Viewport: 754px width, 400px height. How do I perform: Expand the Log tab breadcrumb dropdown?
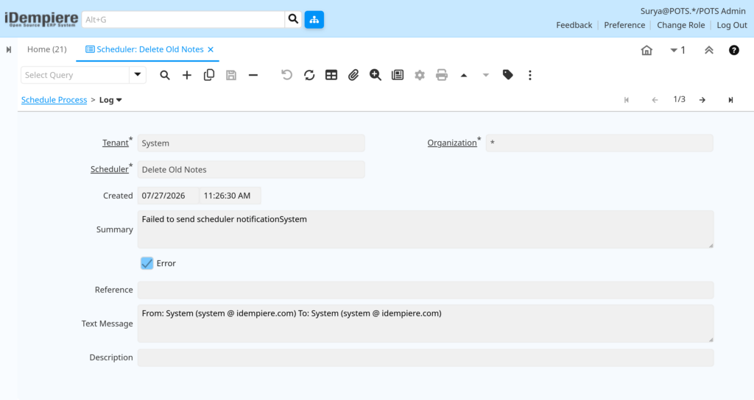(119, 100)
